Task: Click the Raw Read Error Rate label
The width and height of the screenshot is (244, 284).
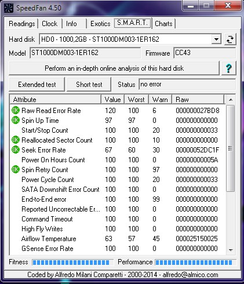Action: click(51, 111)
